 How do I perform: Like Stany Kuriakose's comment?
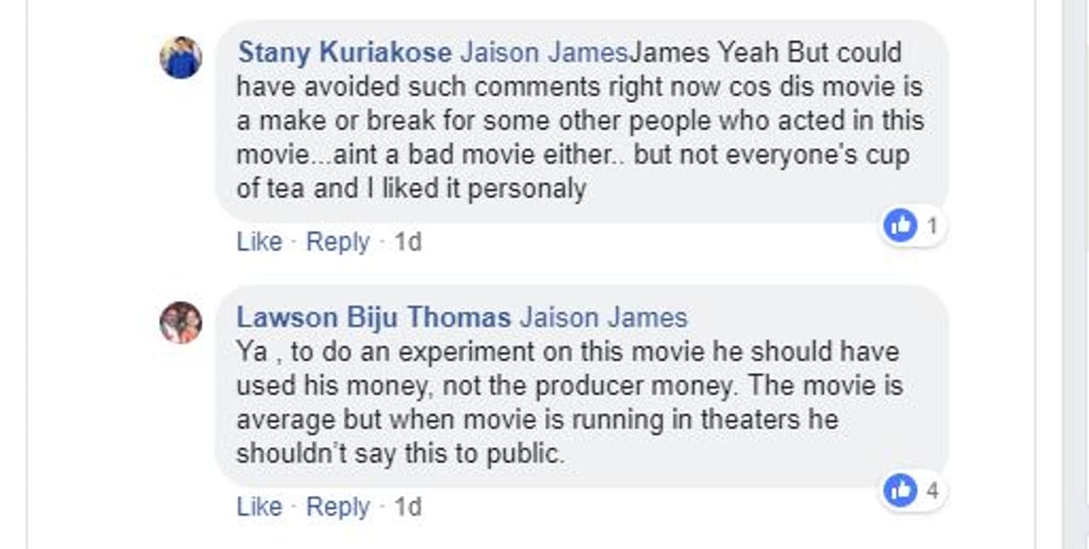(259, 242)
